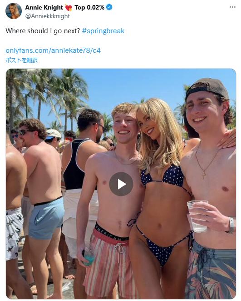Click the plastic cup in the video thumbnail
Screen dimensions: 241x301
(x=197, y=216)
